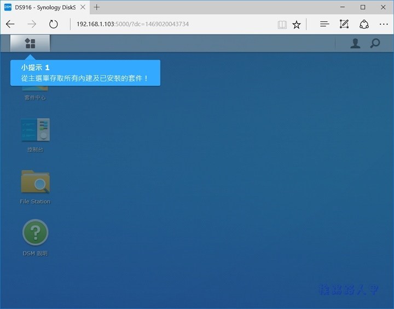Close the browser window
This screenshot has height=309, width=394.
click(383, 7)
